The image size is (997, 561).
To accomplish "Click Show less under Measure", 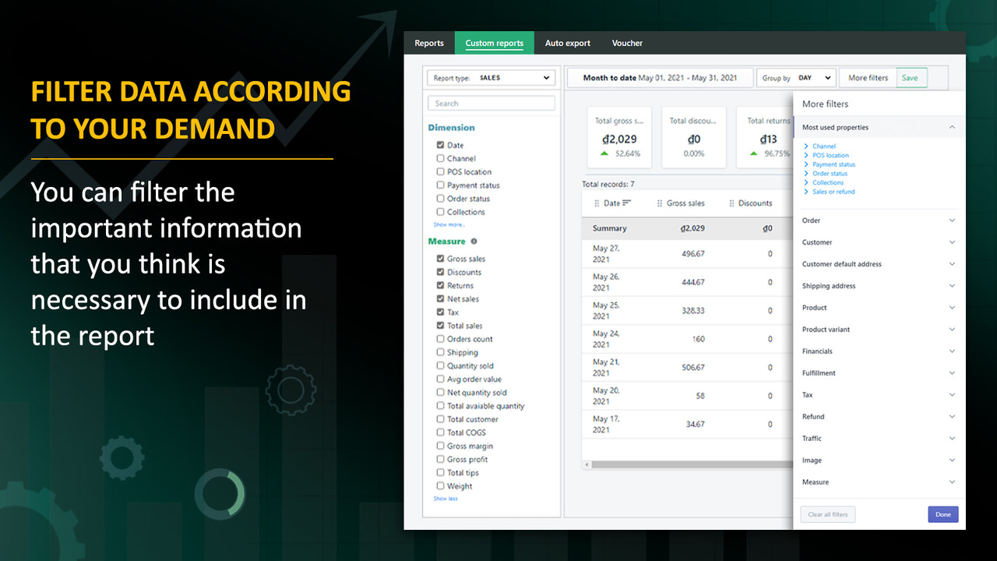I will (x=446, y=499).
